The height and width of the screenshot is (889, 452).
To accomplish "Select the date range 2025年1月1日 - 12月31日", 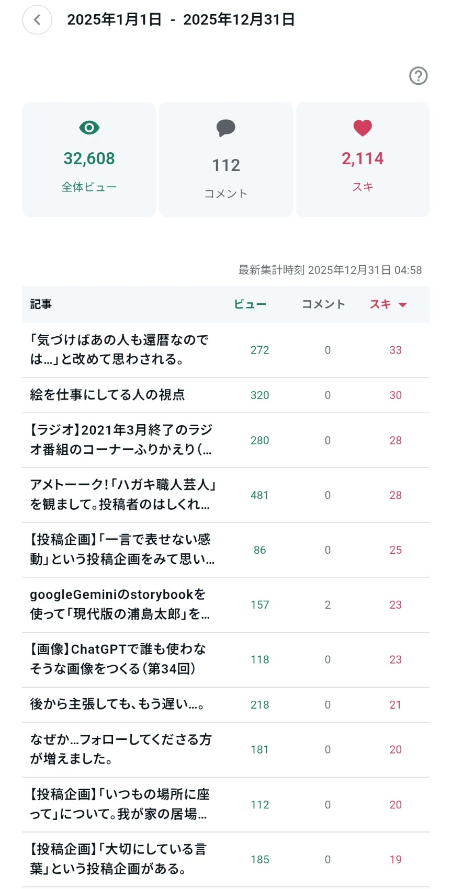I will click(x=181, y=20).
